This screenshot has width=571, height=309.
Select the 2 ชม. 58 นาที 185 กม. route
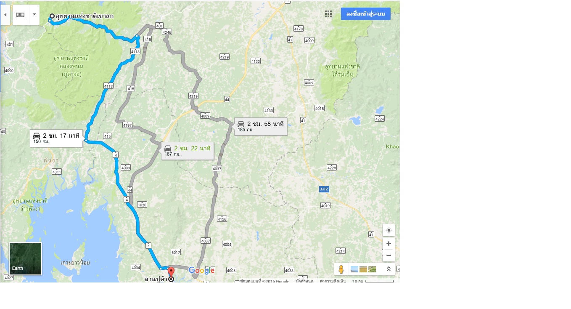click(x=261, y=126)
